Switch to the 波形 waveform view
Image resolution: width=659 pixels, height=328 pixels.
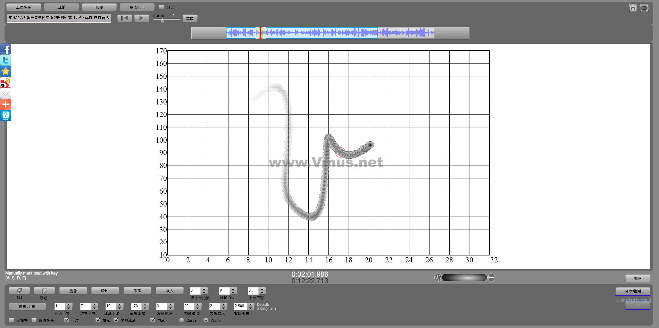61,7
